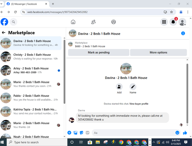
Task: Open the tab search dropdown arrow
Action: click(x=1, y=4)
